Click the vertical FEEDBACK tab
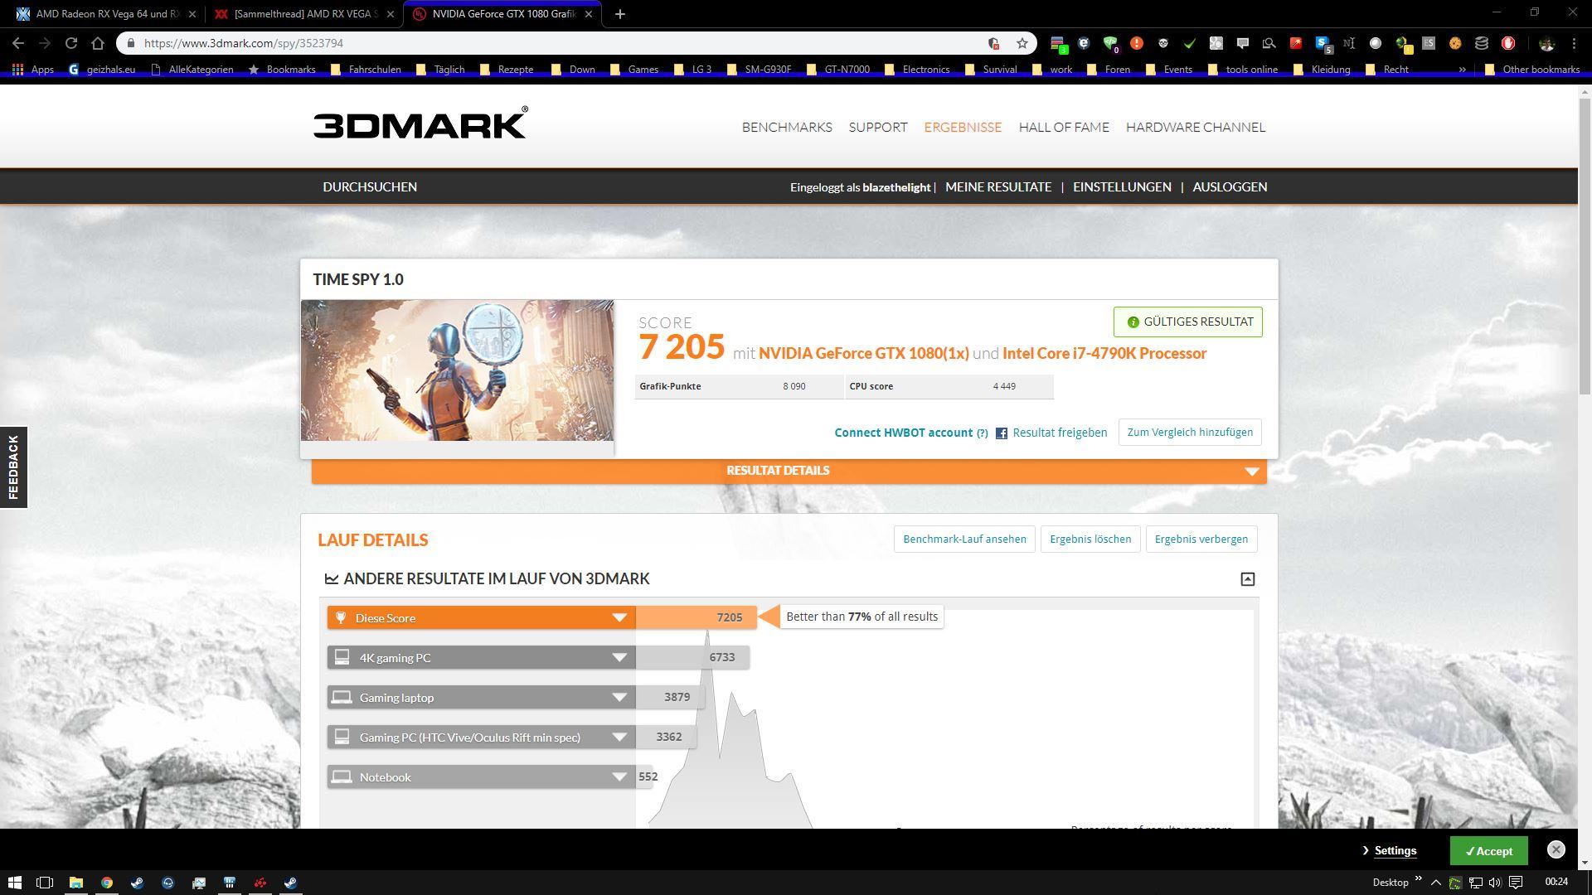 [x=13, y=467]
